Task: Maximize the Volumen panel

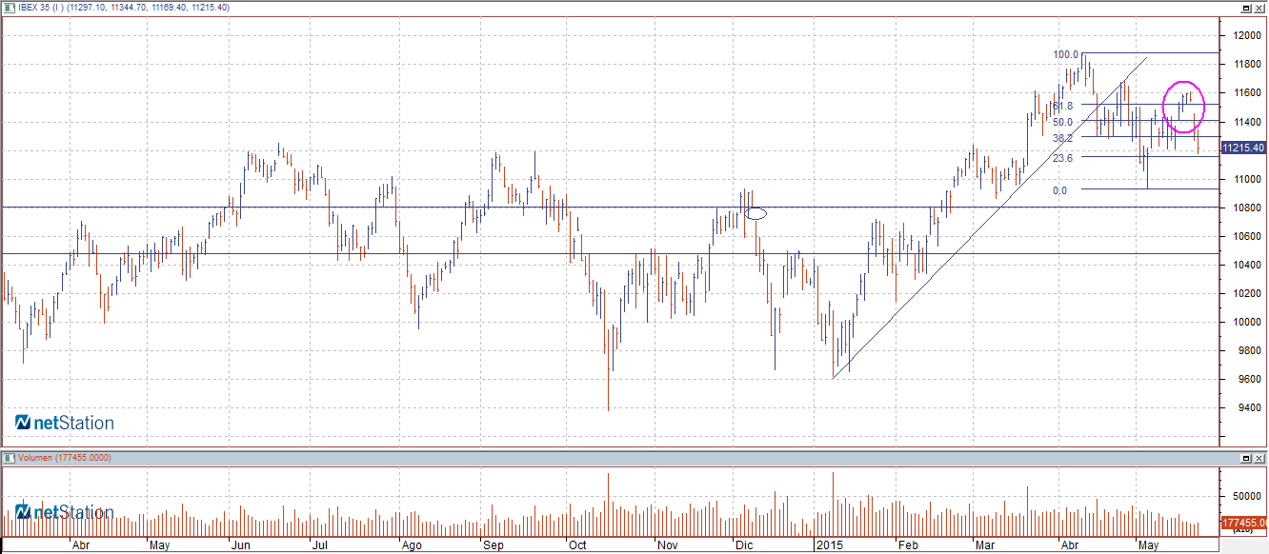Action: pos(1245,458)
